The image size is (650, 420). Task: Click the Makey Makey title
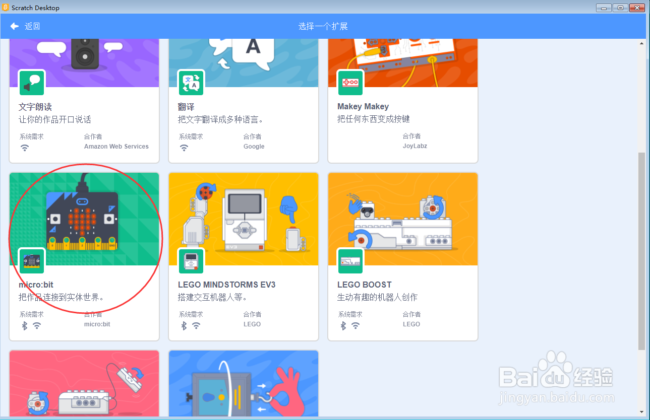click(x=363, y=107)
